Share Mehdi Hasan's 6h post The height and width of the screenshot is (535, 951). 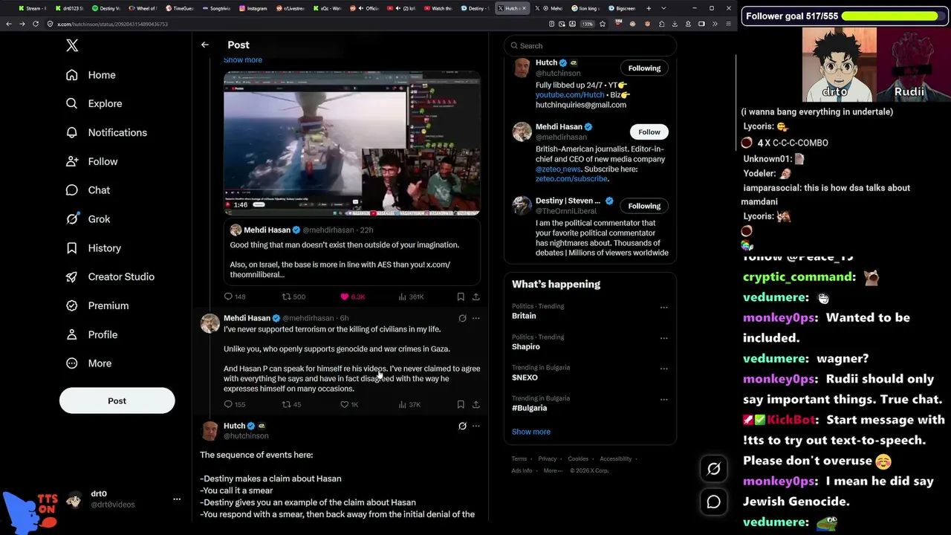coord(476,404)
